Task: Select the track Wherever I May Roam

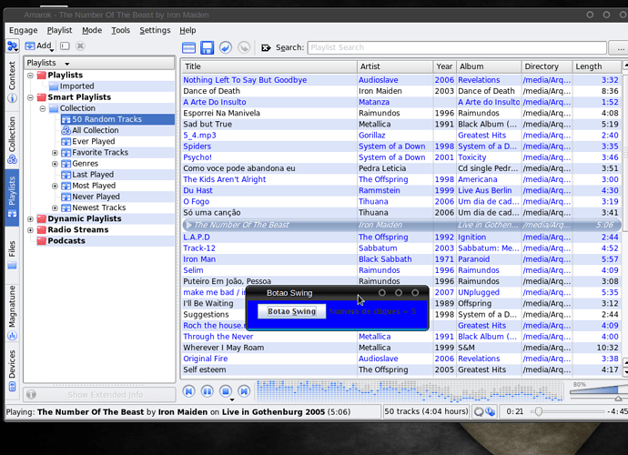Action: point(400,348)
